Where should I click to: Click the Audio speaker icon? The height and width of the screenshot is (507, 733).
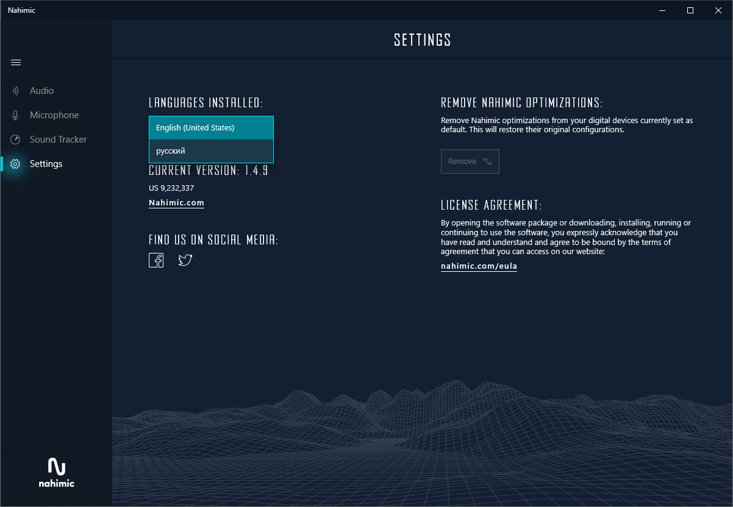[16, 91]
